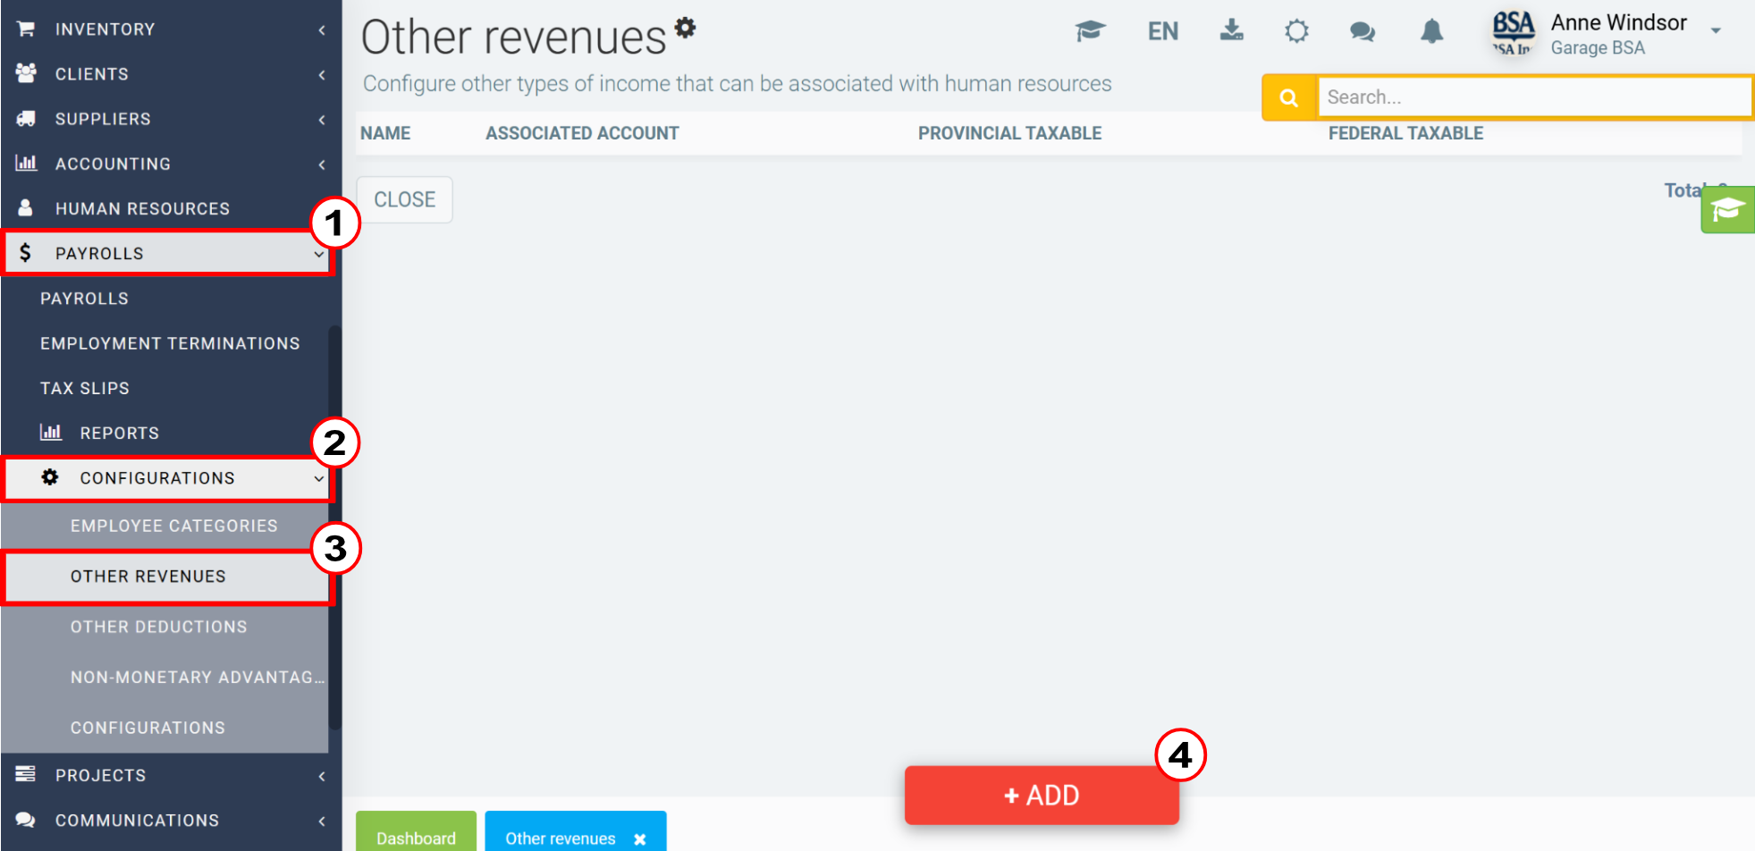Expand the Clients menu chevron
Viewport: 1755px width, 851px height.
(322, 74)
